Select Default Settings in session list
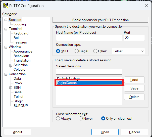The width and height of the screenshot is (152, 137). pyautogui.click(x=69, y=78)
